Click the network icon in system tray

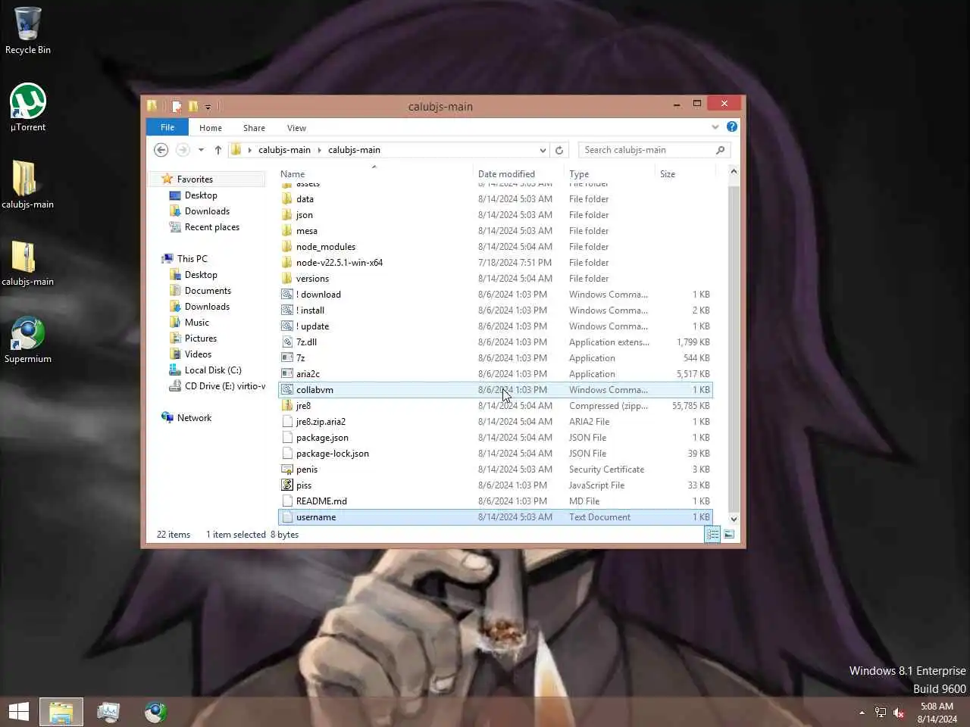pos(880,713)
